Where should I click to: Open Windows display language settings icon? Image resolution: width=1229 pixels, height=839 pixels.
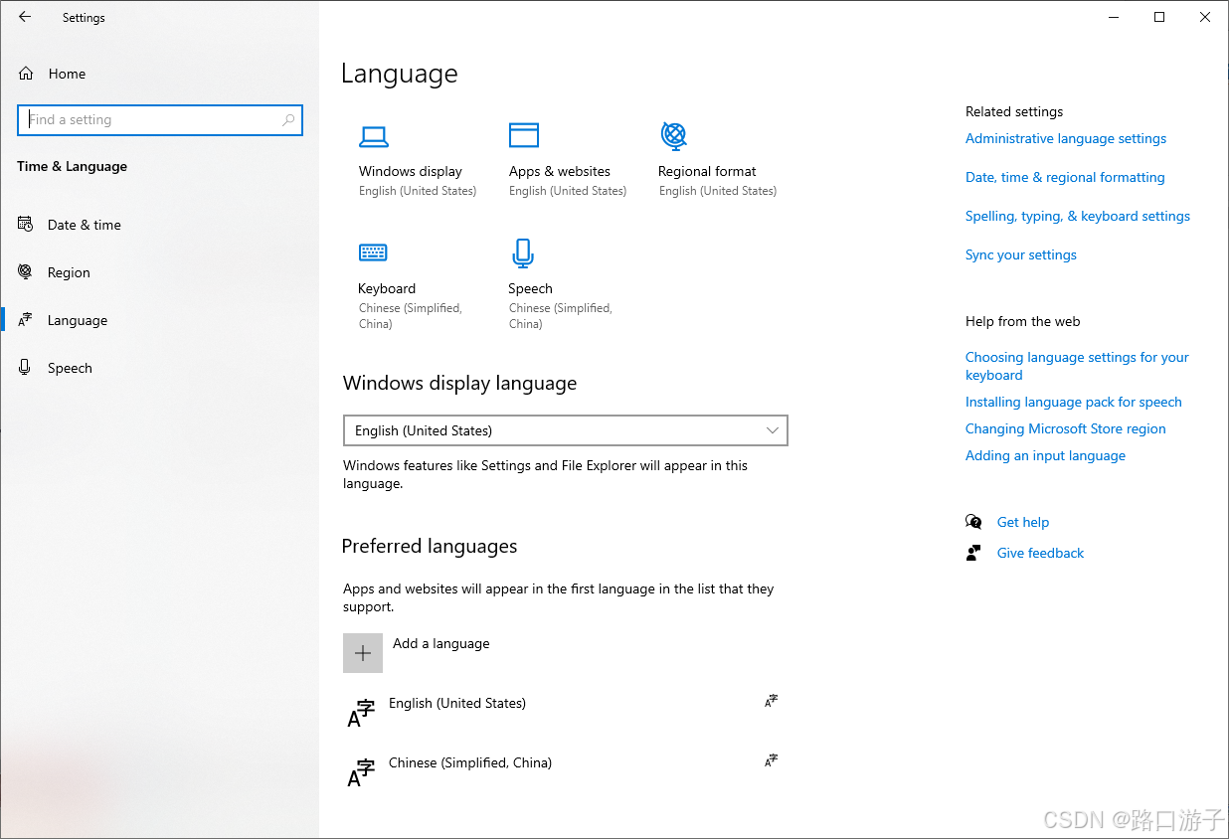tap(374, 136)
